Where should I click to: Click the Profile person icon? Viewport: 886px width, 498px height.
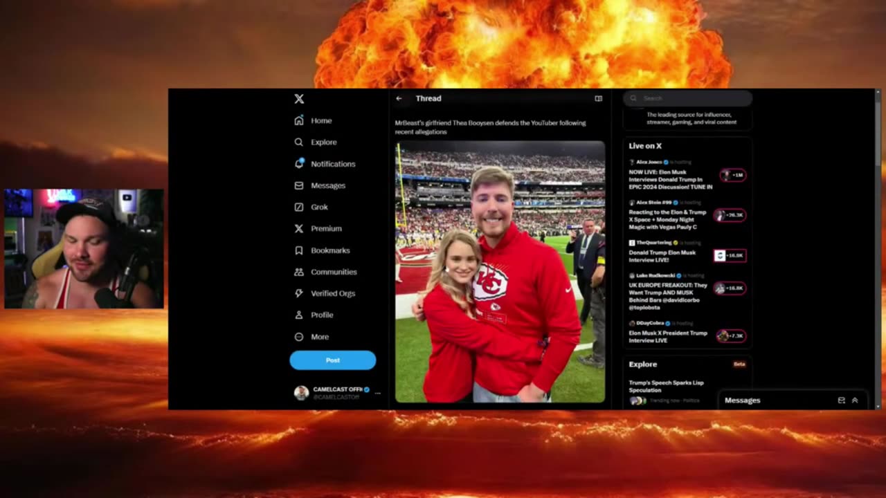(x=299, y=315)
